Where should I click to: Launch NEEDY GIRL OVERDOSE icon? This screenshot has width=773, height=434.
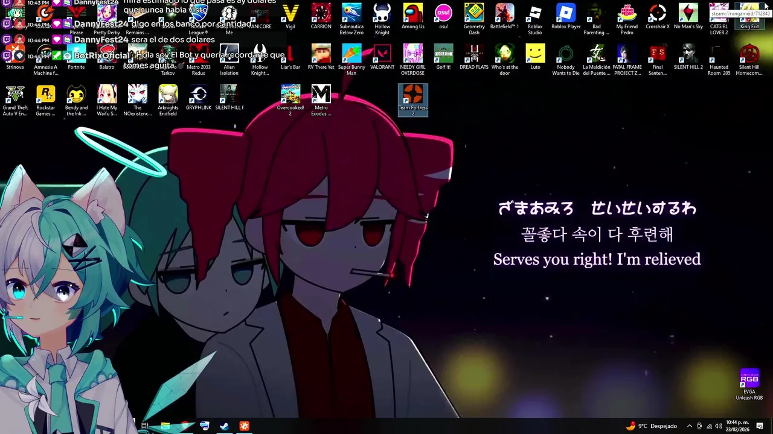(x=413, y=60)
